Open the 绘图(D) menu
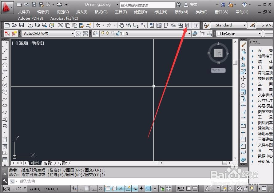This screenshot has height=193, width=274. click(x=140, y=12)
